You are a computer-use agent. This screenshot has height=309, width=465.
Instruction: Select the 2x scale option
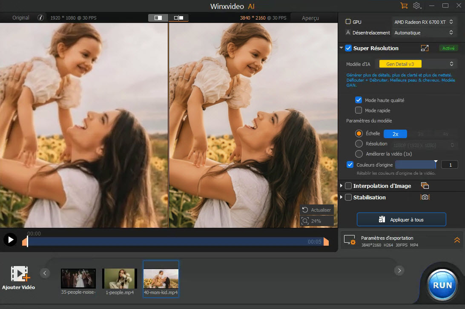[395, 134]
